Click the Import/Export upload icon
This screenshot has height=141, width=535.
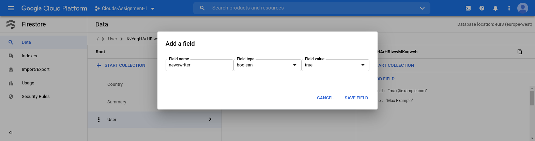point(11,69)
